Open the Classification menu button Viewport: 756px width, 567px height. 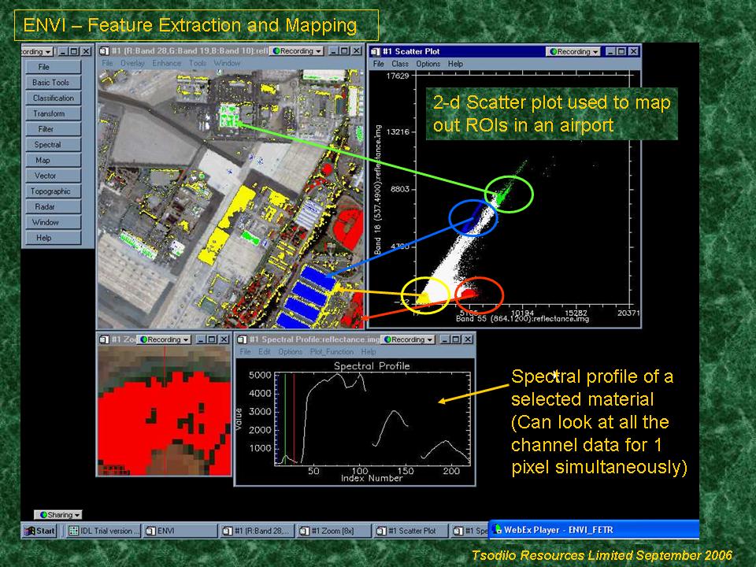(53, 98)
